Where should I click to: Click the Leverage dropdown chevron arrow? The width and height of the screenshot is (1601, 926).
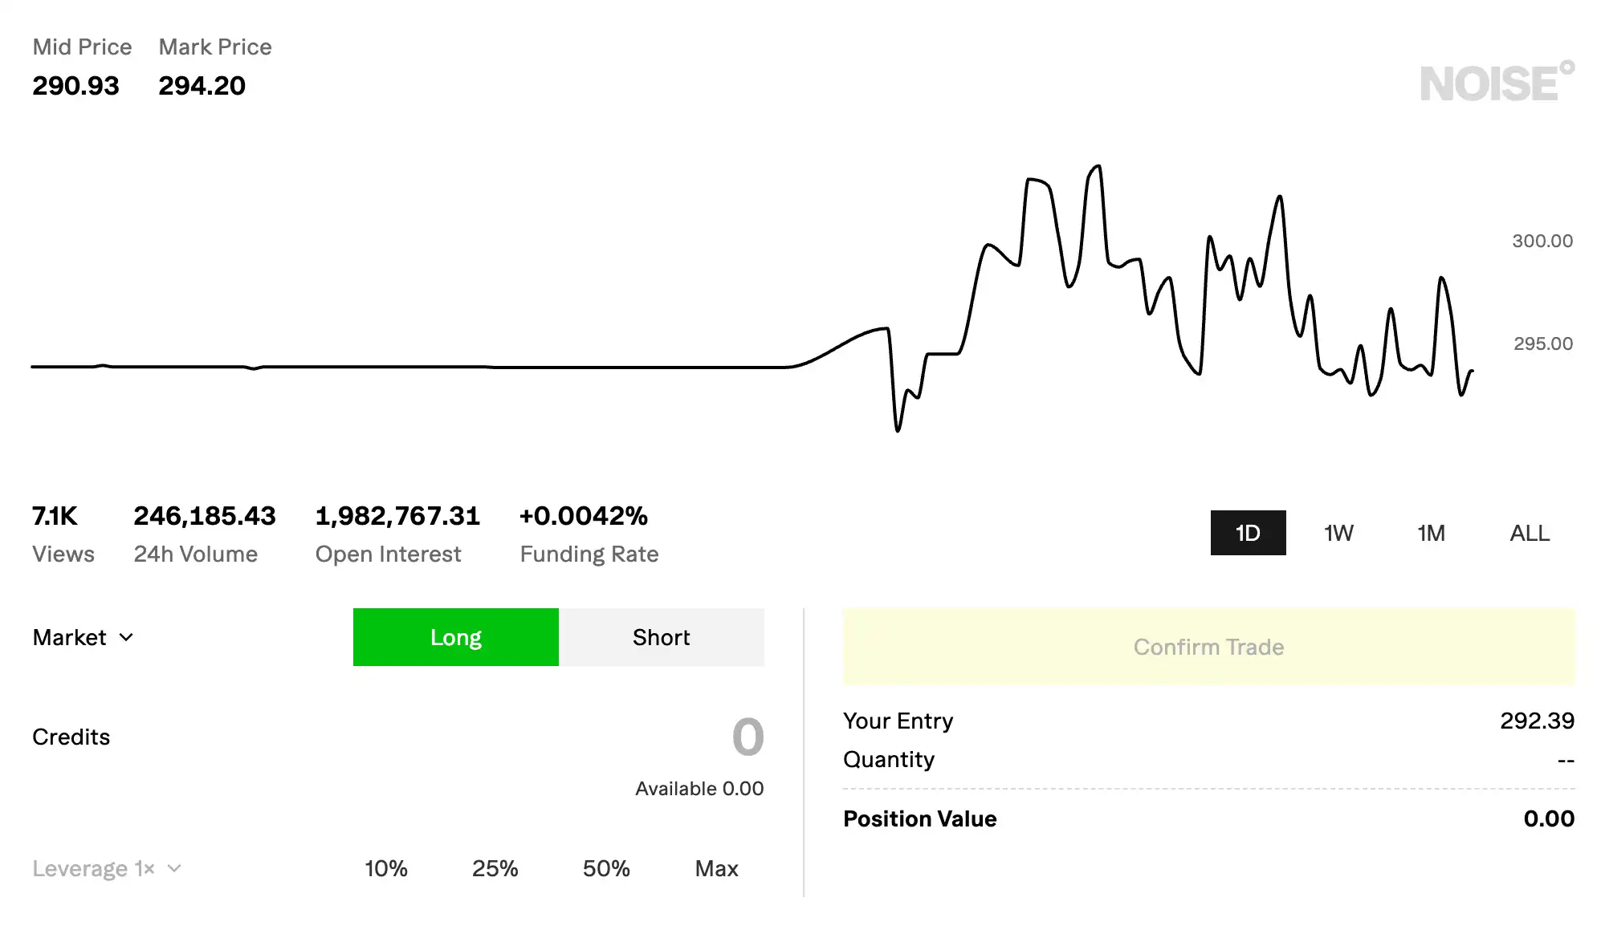click(x=174, y=868)
